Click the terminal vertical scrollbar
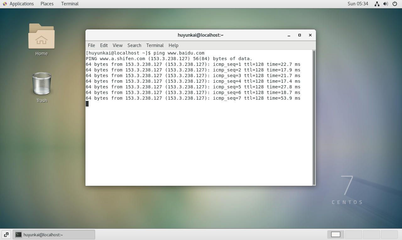 (314, 117)
